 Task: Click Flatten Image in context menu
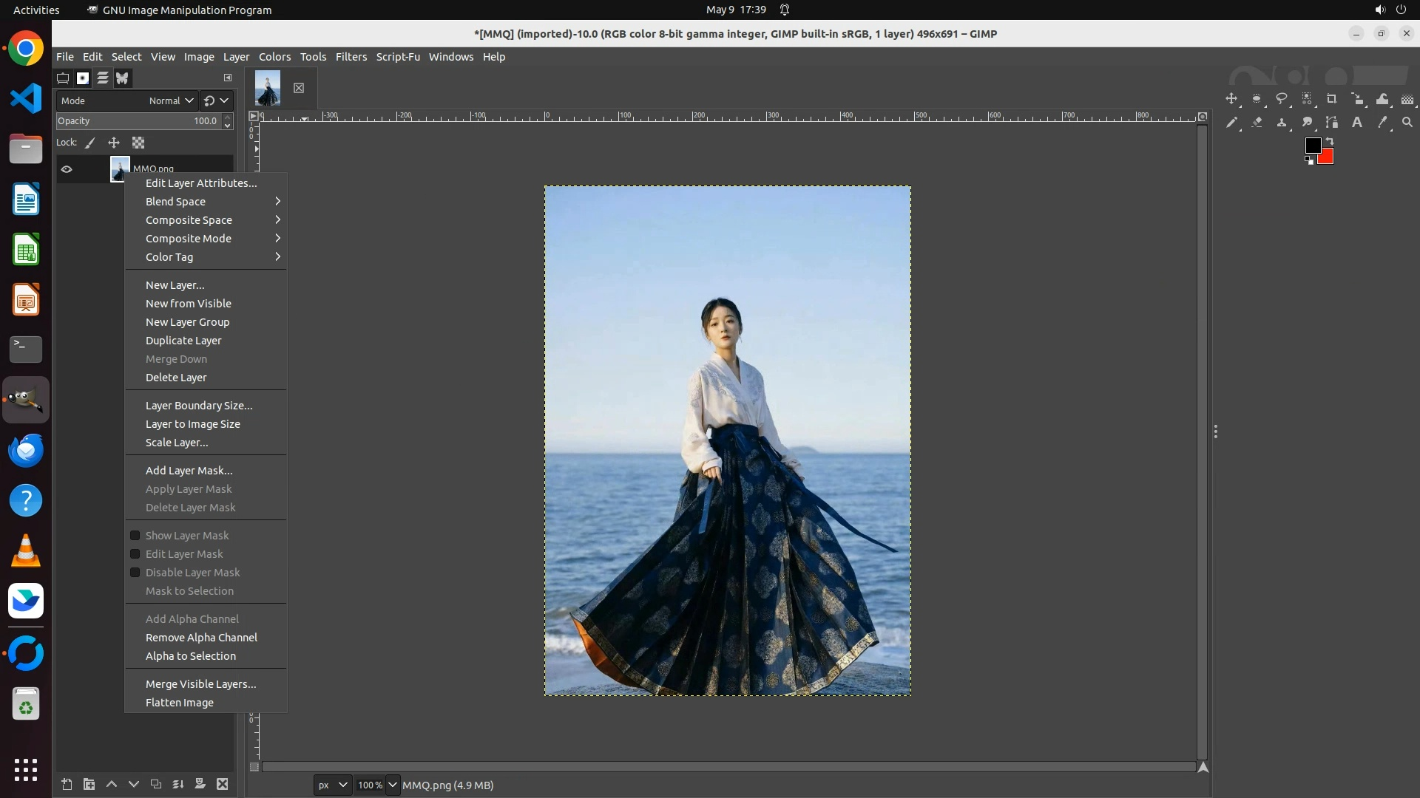tap(180, 703)
